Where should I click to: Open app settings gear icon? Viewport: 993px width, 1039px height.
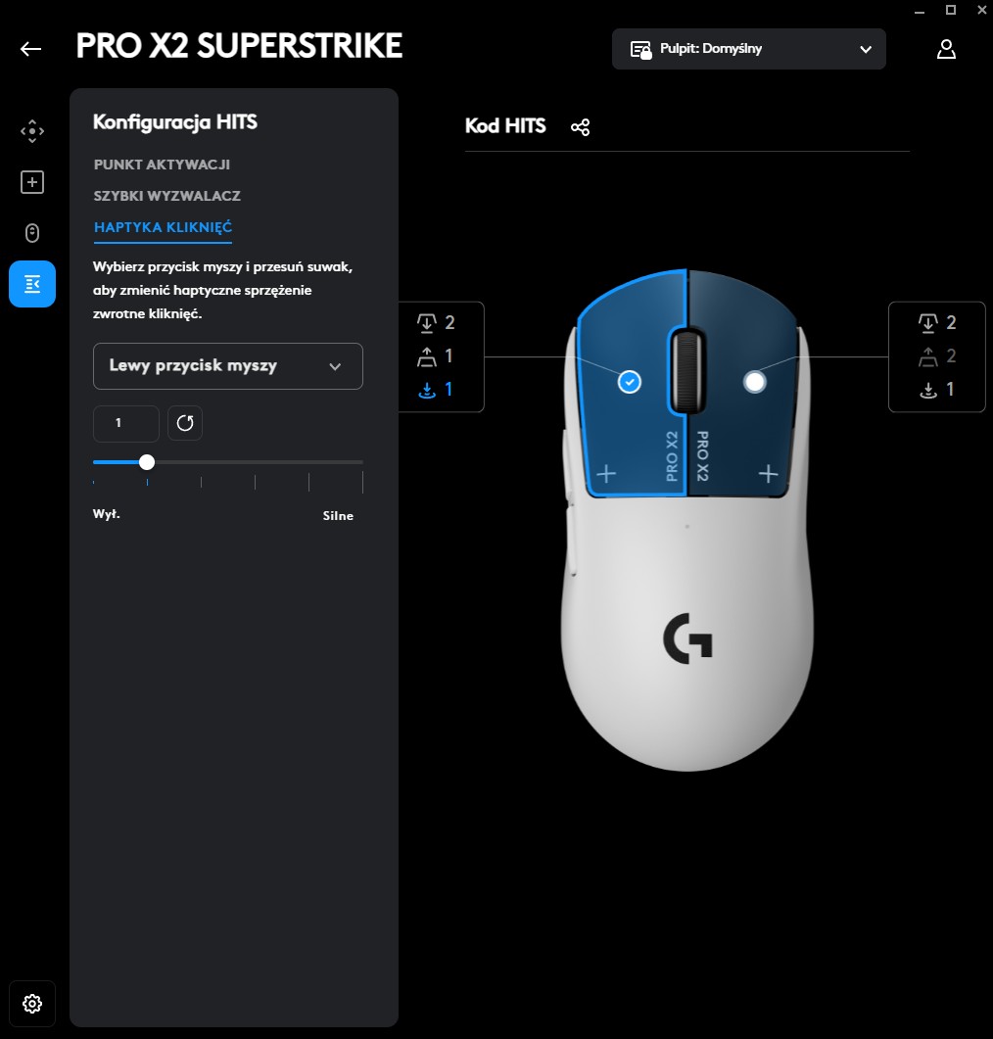point(31,1003)
